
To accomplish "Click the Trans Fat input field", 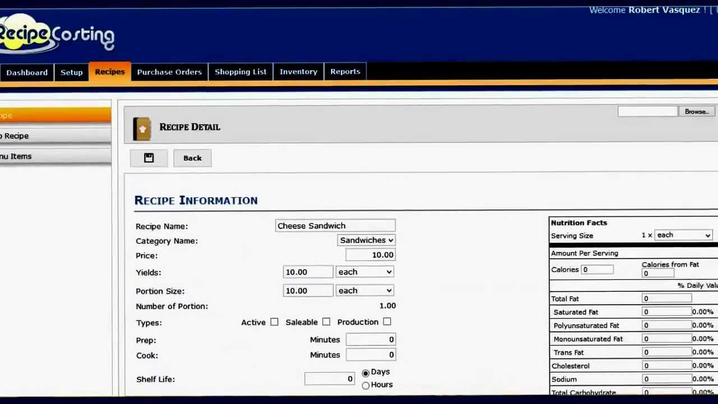I will tap(667, 352).
